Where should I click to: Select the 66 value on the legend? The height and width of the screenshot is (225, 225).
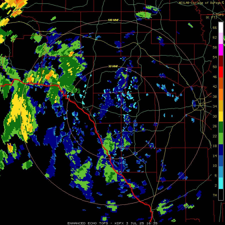[x=215, y=27]
